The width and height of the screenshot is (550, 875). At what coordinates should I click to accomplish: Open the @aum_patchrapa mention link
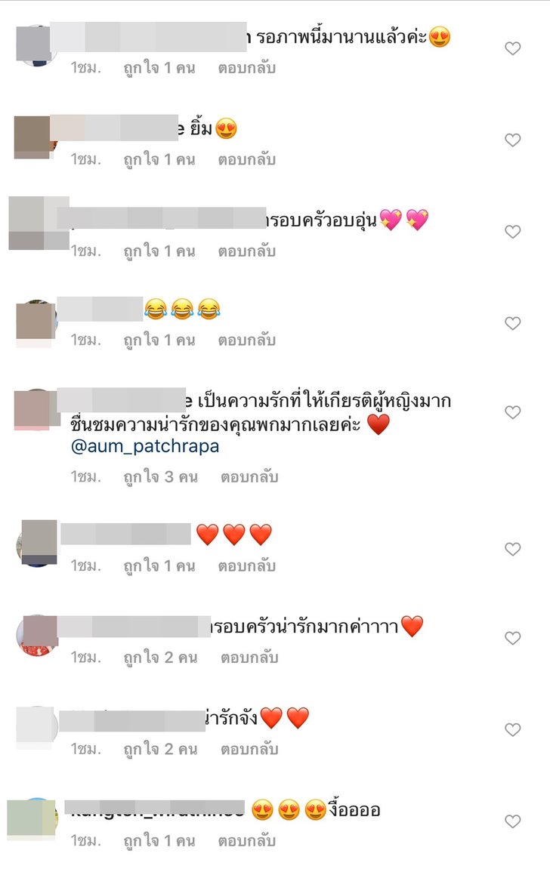(145, 446)
